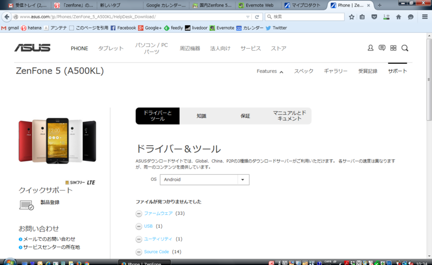Open the タブレット menu item

(x=111, y=49)
